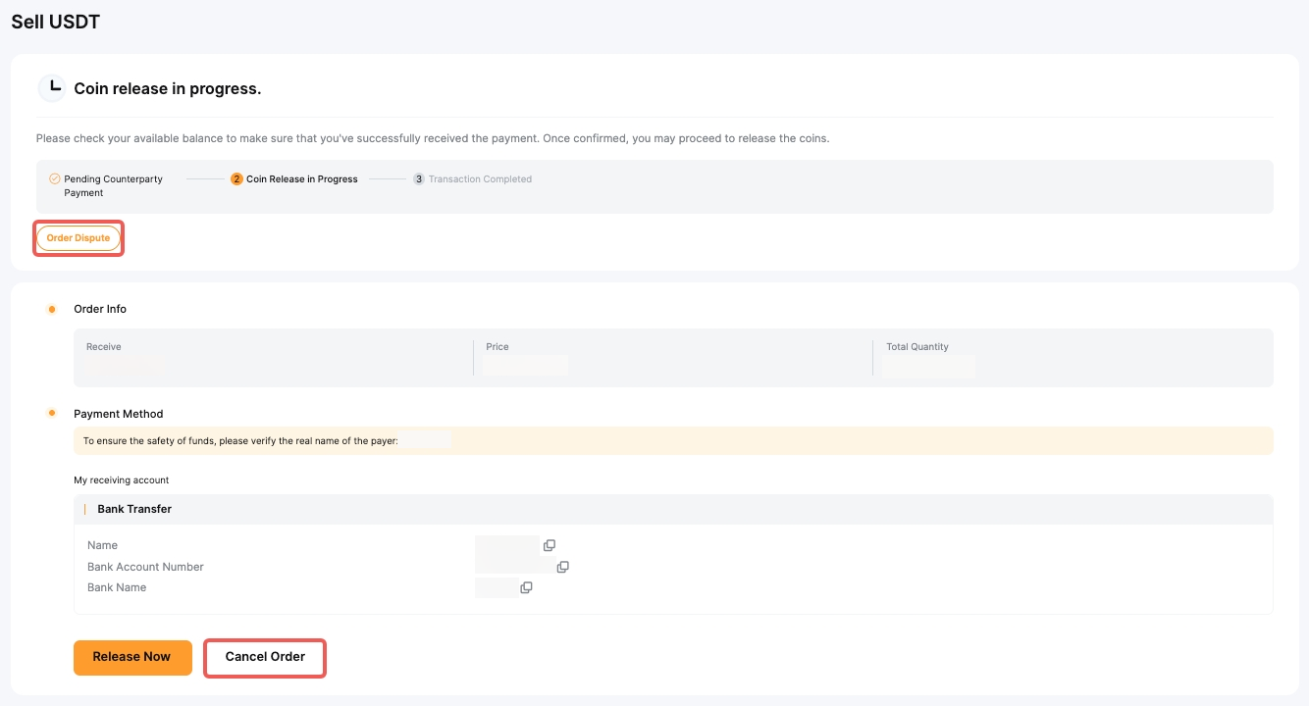Copy the Bank Account Number
Viewport: 1309px width, 706px height.
pyautogui.click(x=562, y=567)
